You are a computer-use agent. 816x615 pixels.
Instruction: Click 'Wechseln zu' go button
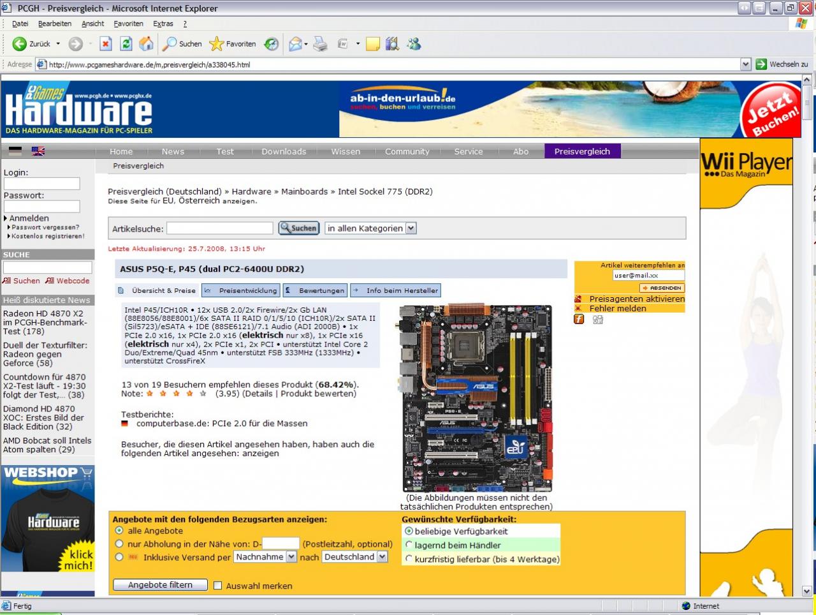coord(782,64)
